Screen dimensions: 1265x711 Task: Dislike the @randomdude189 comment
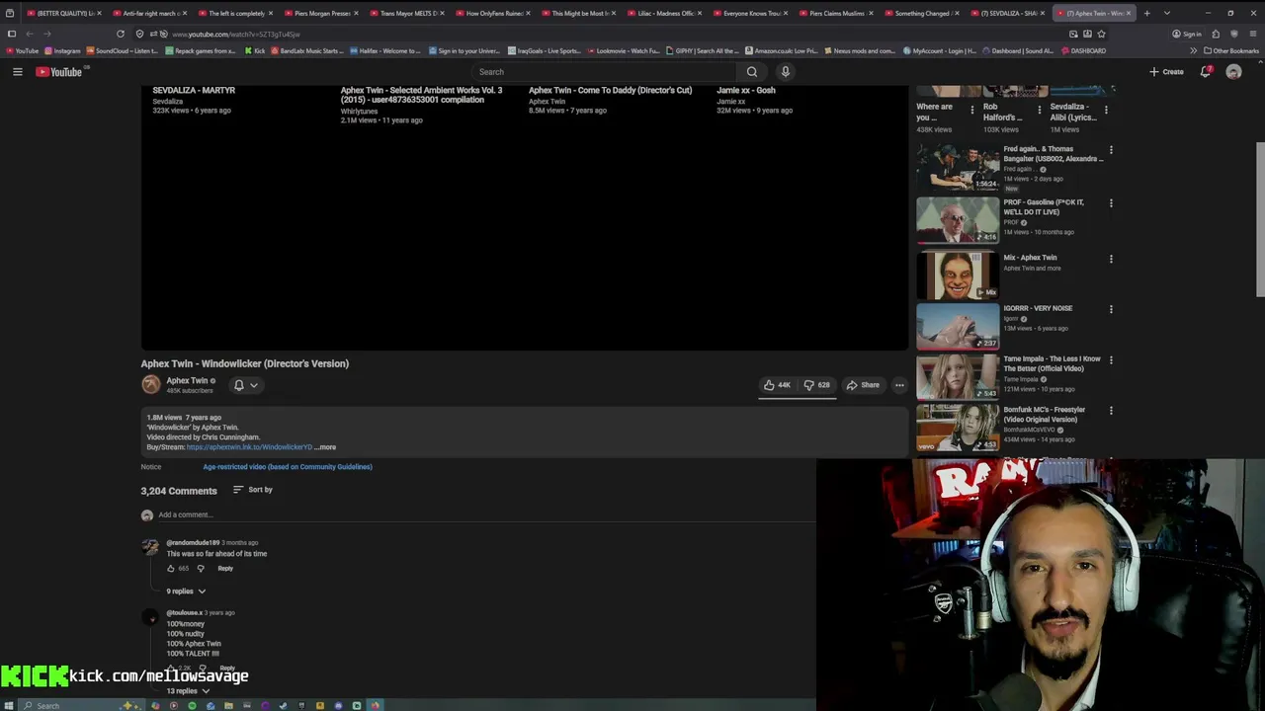[201, 569]
